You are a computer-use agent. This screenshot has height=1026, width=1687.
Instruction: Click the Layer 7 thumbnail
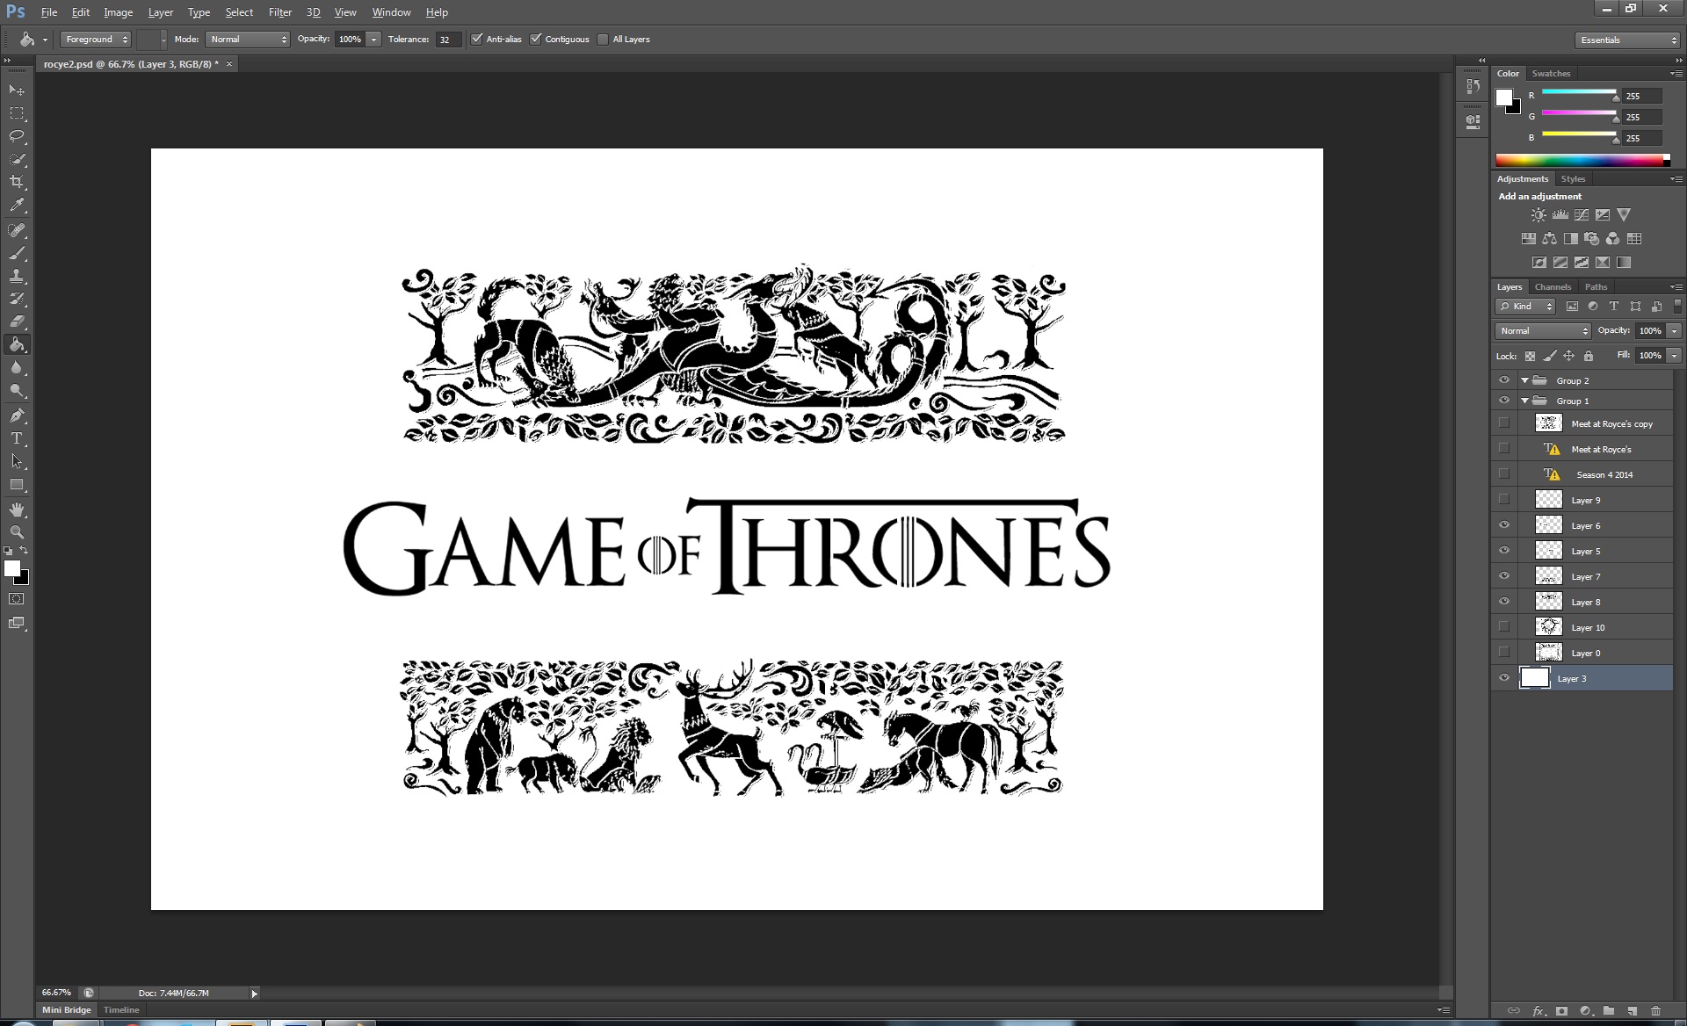[1548, 576]
